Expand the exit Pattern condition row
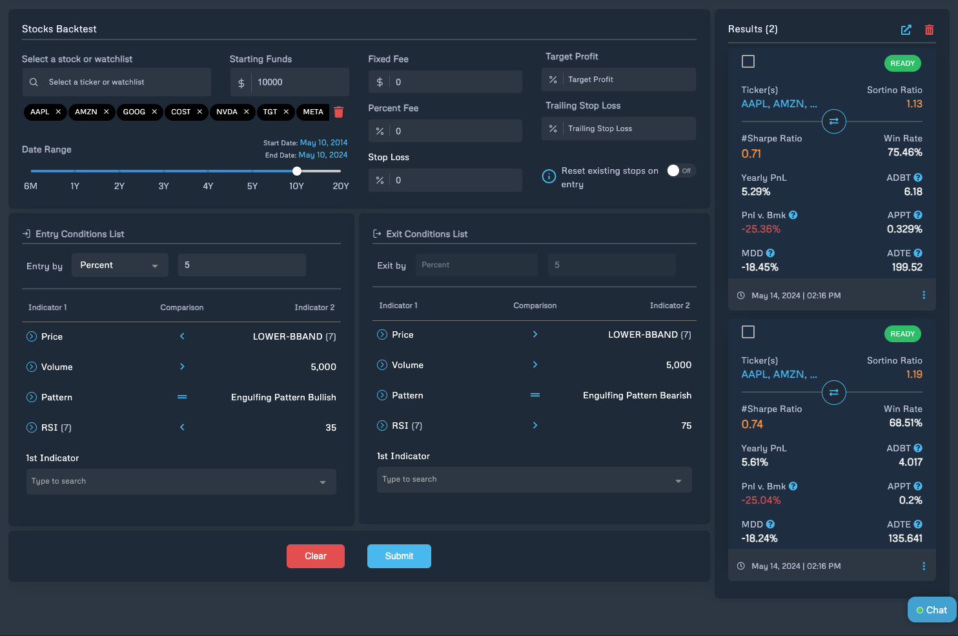 382,395
